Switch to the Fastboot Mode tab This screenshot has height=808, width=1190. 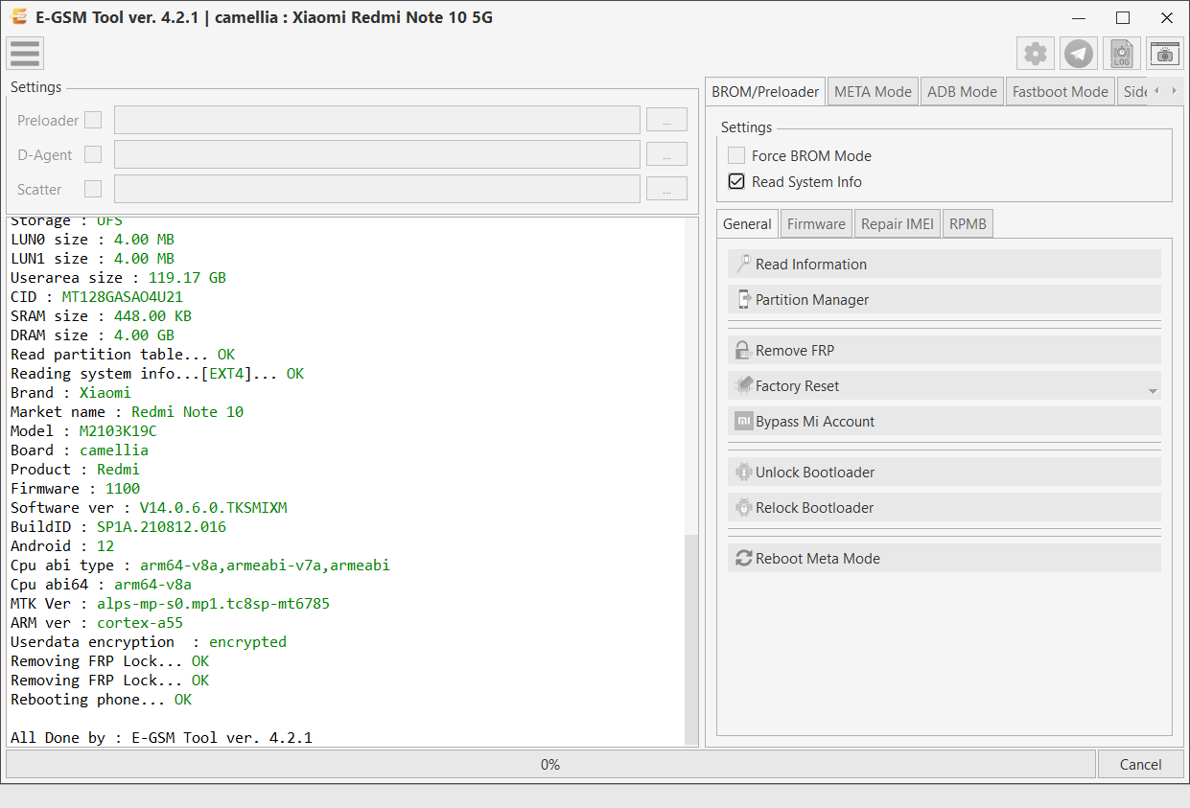coord(1061,92)
